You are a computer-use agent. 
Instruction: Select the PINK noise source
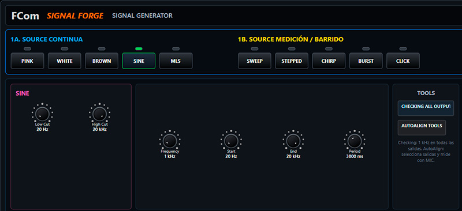(27, 61)
